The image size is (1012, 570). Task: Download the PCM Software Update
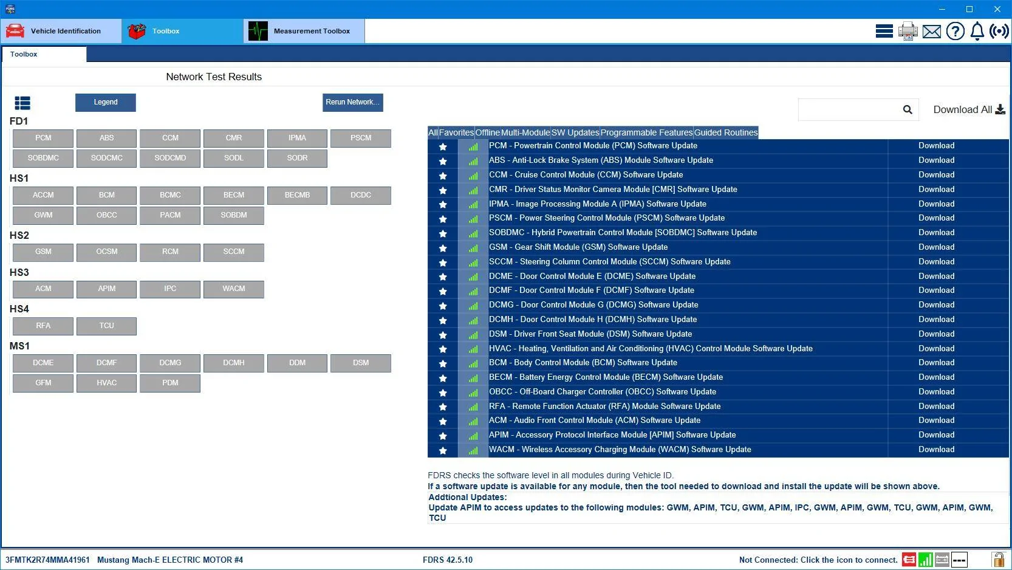(936, 146)
